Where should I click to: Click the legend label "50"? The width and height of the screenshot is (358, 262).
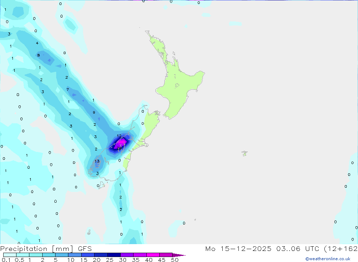(175, 260)
